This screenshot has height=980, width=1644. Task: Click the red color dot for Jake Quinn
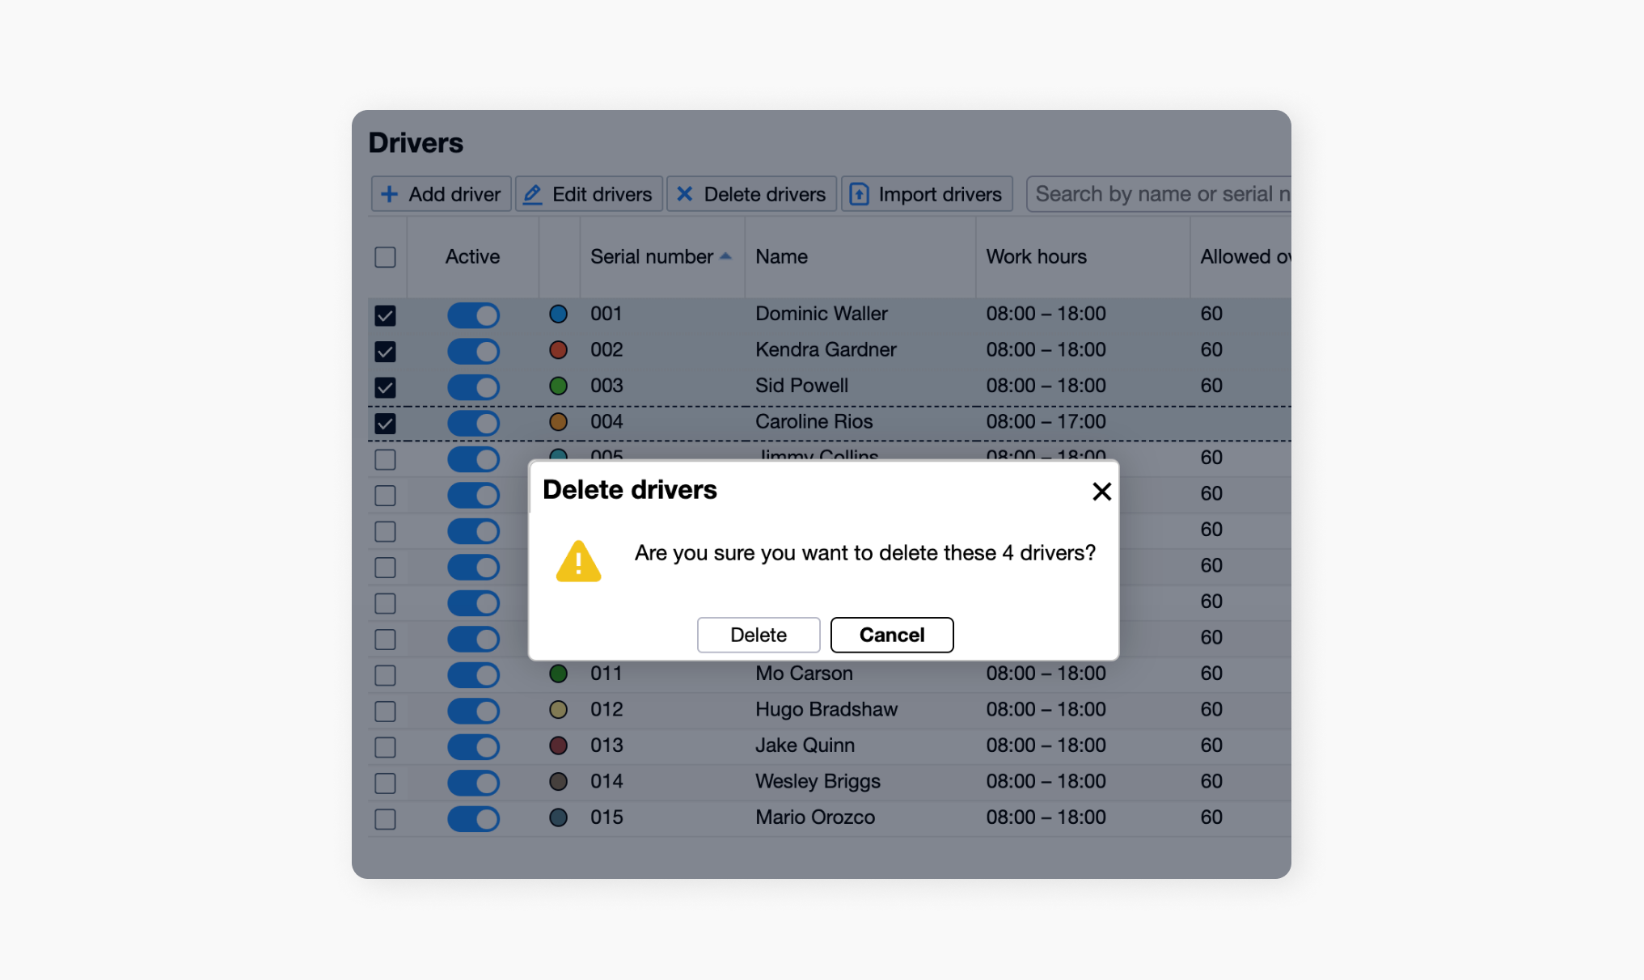pos(558,746)
